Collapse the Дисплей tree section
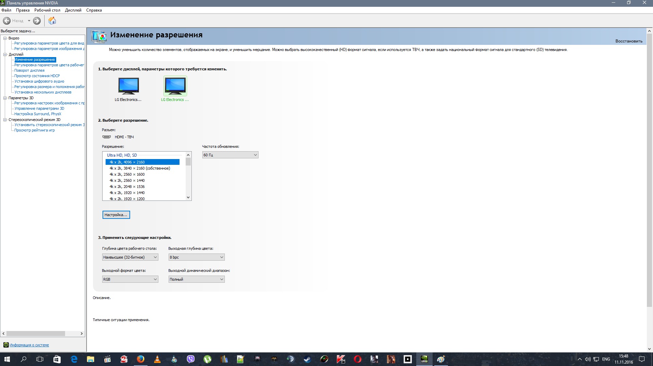The image size is (653, 366). click(5, 54)
